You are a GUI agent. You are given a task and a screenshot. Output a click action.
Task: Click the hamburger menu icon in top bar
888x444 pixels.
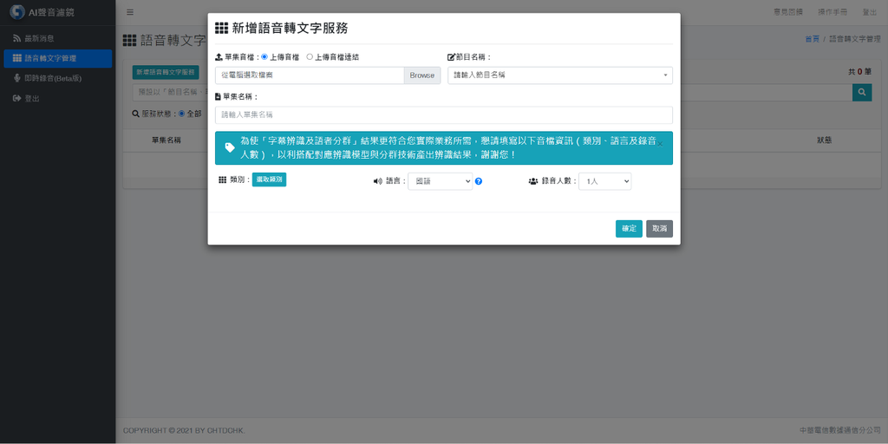click(130, 12)
